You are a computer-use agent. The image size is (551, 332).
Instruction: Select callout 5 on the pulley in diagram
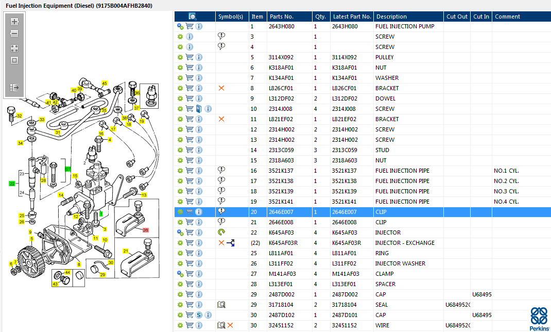(x=31, y=239)
